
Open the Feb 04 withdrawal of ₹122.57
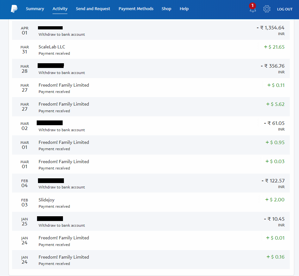(151, 183)
